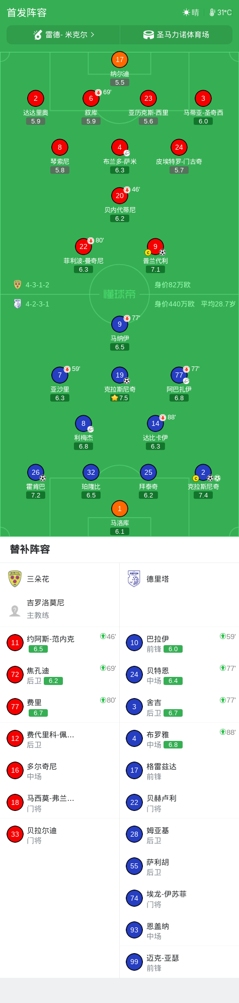
Task: Open substitute 巴拉伊 number 10
Action: pos(179,643)
